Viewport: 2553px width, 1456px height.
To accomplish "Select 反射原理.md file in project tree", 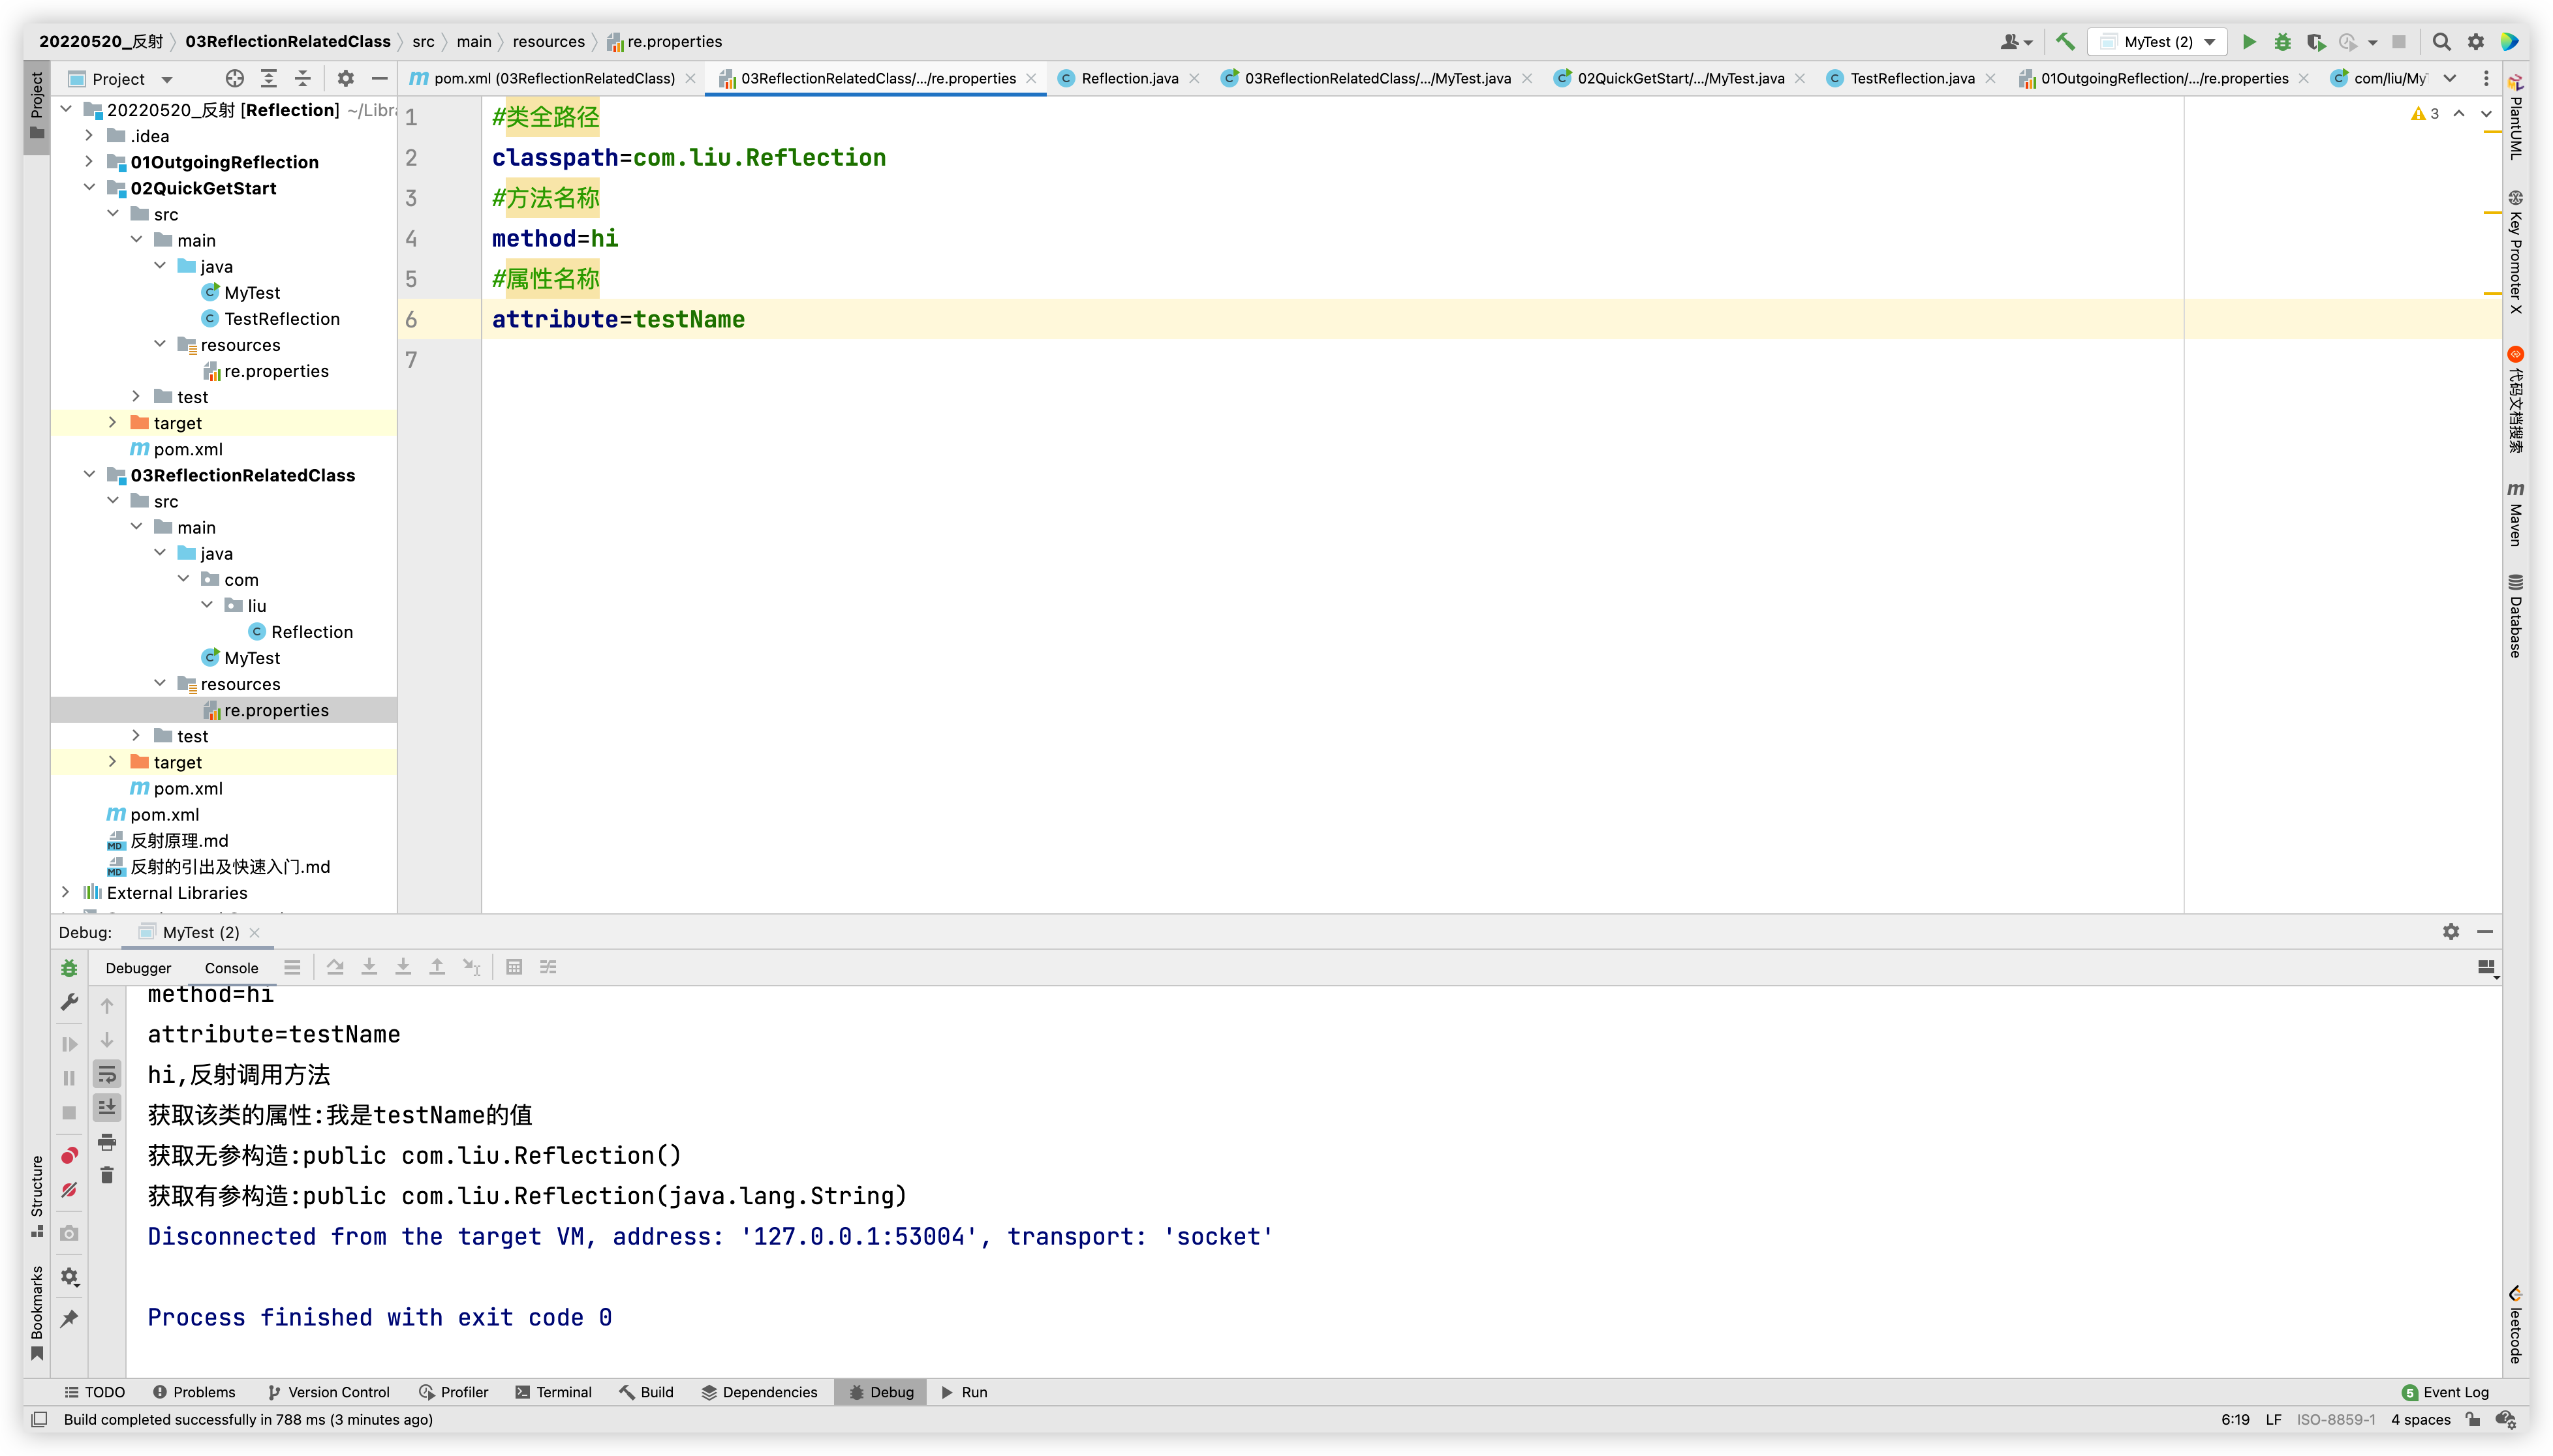I will pyautogui.click(x=179, y=840).
